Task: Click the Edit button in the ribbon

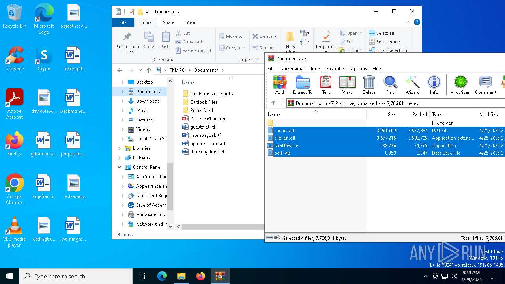Action: 347,42
